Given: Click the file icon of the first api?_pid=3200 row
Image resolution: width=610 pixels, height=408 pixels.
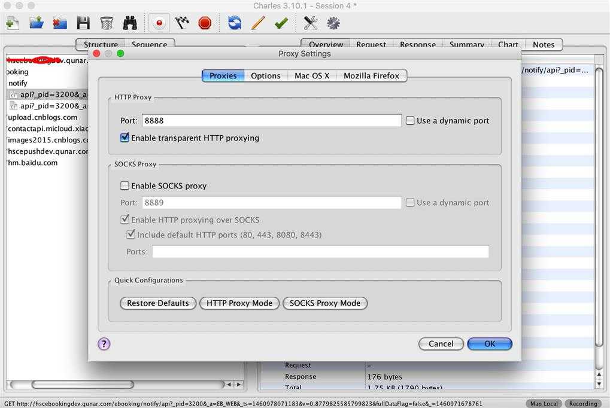Looking at the screenshot, I should point(14,95).
